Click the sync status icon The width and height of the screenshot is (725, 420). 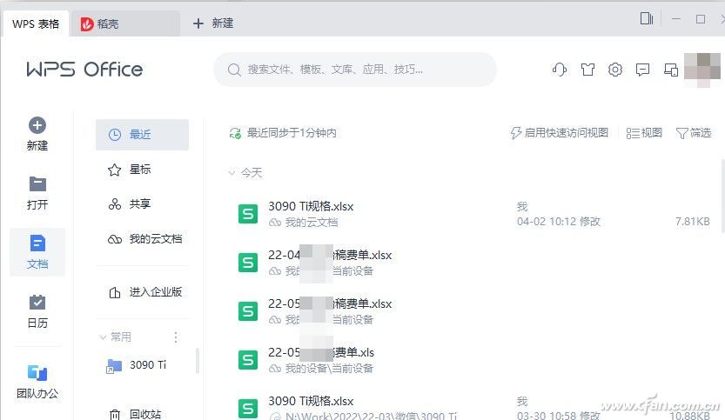pos(235,134)
